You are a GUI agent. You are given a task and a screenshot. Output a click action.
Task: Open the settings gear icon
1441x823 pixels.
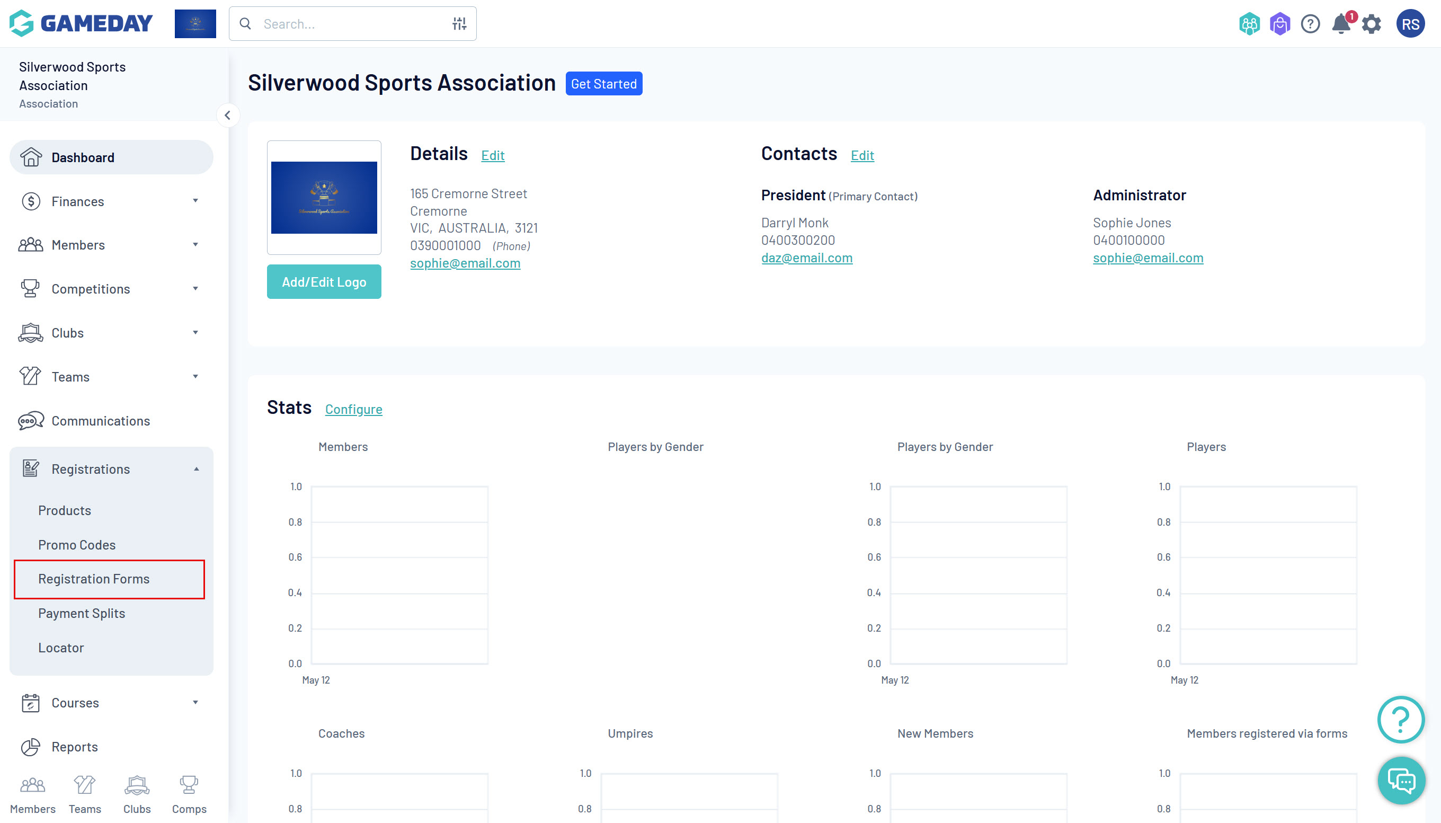(x=1372, y=24)
